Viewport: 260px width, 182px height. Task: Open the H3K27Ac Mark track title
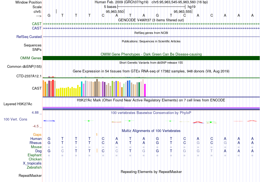[151, 100]
